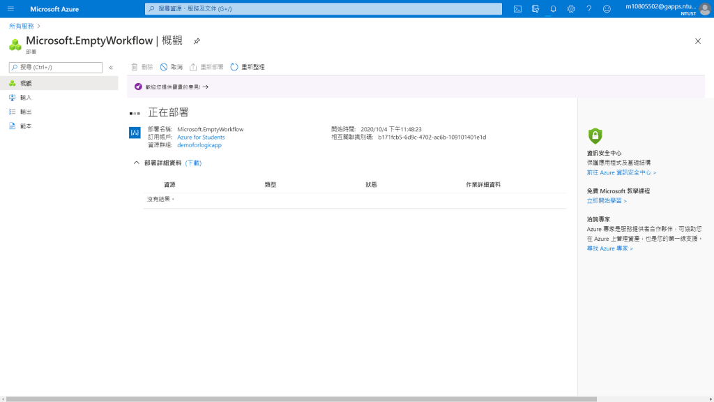Open the account avatar menu
Image resolution: width=714 pixels, height=402 pixels.
click(705, 9)
